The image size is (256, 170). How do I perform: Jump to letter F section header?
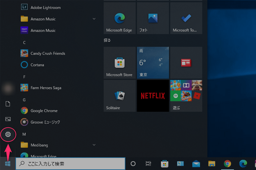(24, 77)
